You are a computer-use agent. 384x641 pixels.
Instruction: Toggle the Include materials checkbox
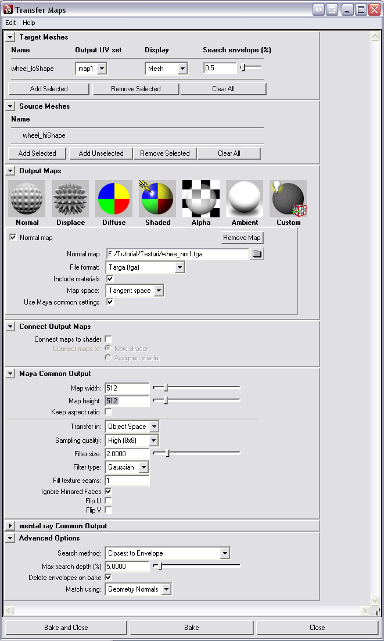point(110,279)
